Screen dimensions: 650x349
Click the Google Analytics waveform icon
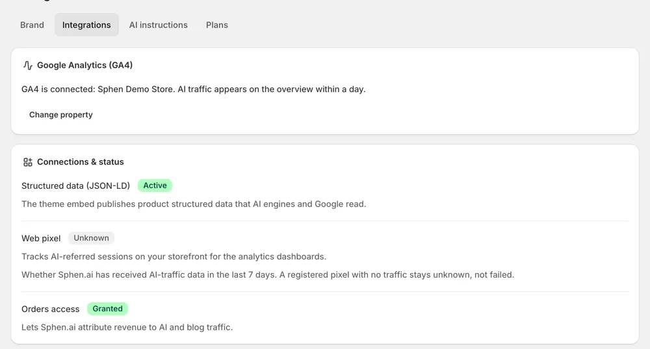coord(27,66)
